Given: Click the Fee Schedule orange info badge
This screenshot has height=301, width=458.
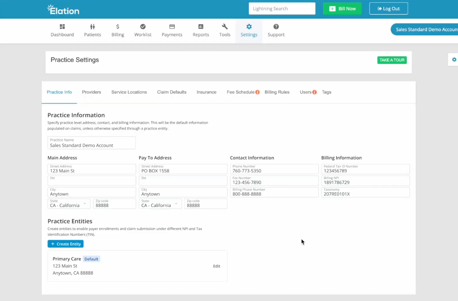Looking at the screenshot, I should 257,92.
